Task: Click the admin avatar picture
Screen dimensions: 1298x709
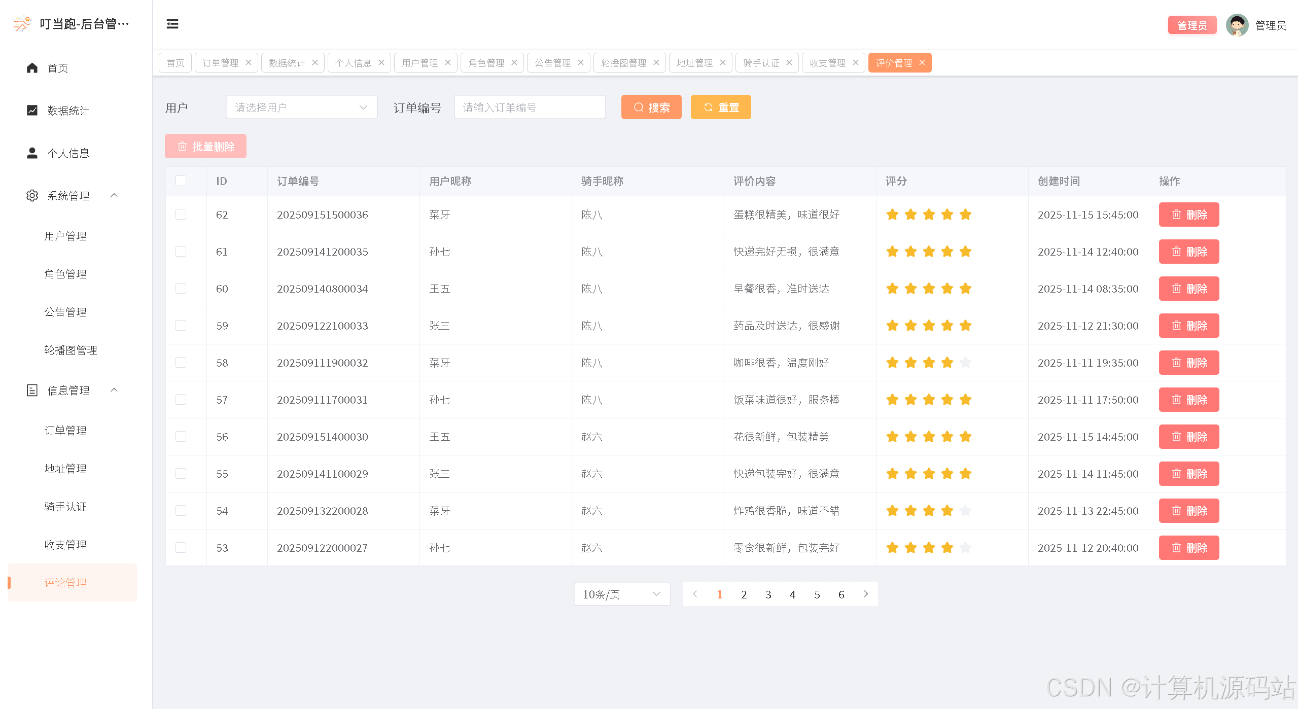Action: [1237, 25]
